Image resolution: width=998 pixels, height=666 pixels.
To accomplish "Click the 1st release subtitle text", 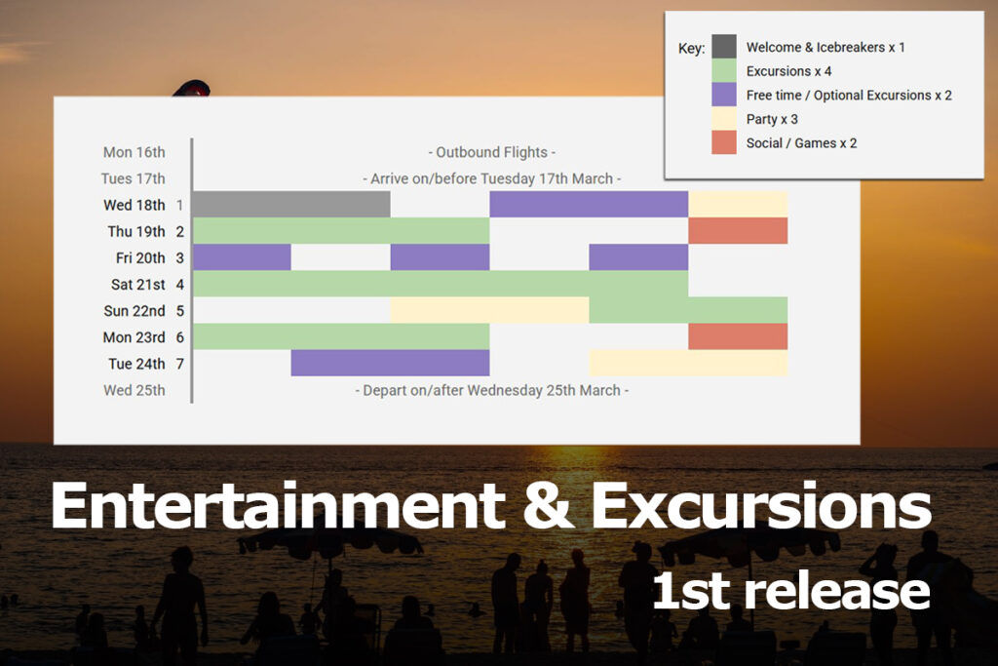I will click(790, 591).
